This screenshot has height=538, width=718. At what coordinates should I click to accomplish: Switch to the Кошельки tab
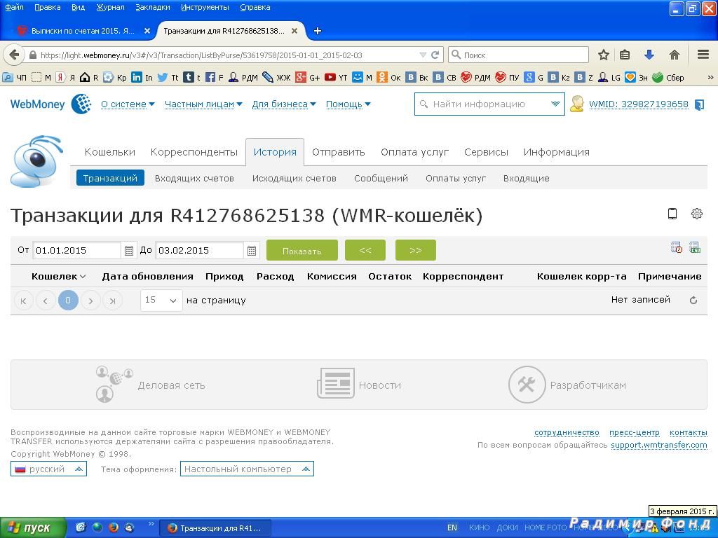tap(110, 152)
